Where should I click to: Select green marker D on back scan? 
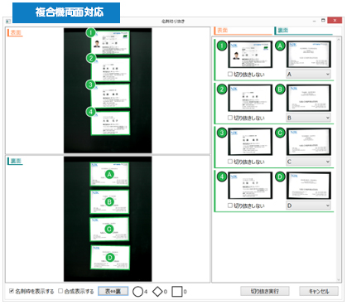(x=110, y=258)
